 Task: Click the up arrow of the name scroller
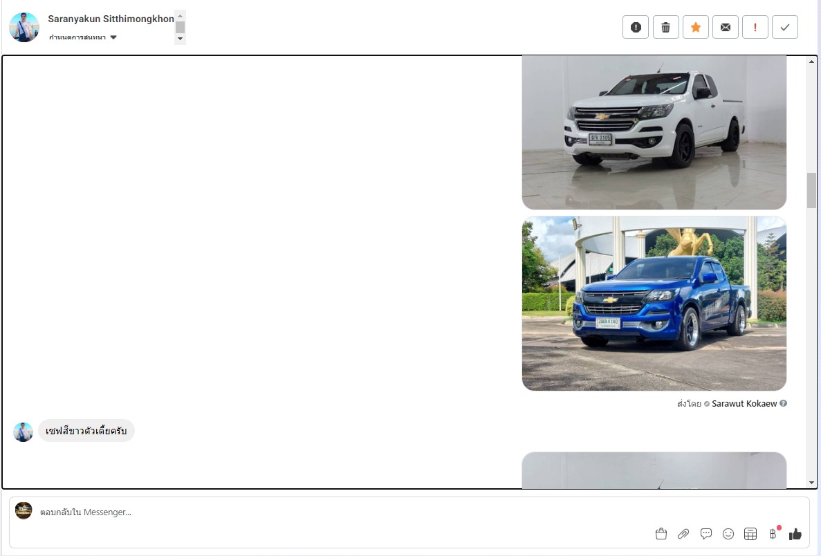pos(180,16)
